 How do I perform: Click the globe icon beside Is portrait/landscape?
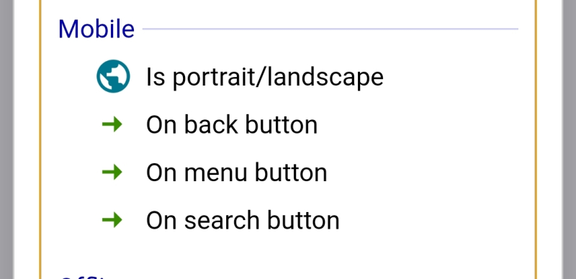pos(113,76)
